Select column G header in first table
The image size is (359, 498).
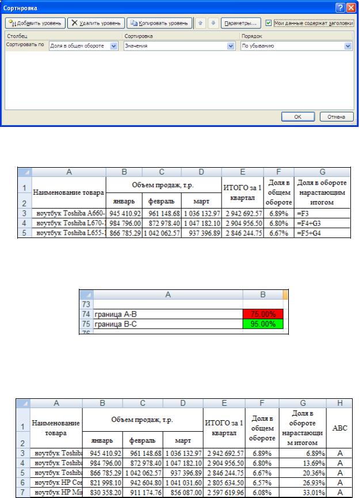click(322, 172)
